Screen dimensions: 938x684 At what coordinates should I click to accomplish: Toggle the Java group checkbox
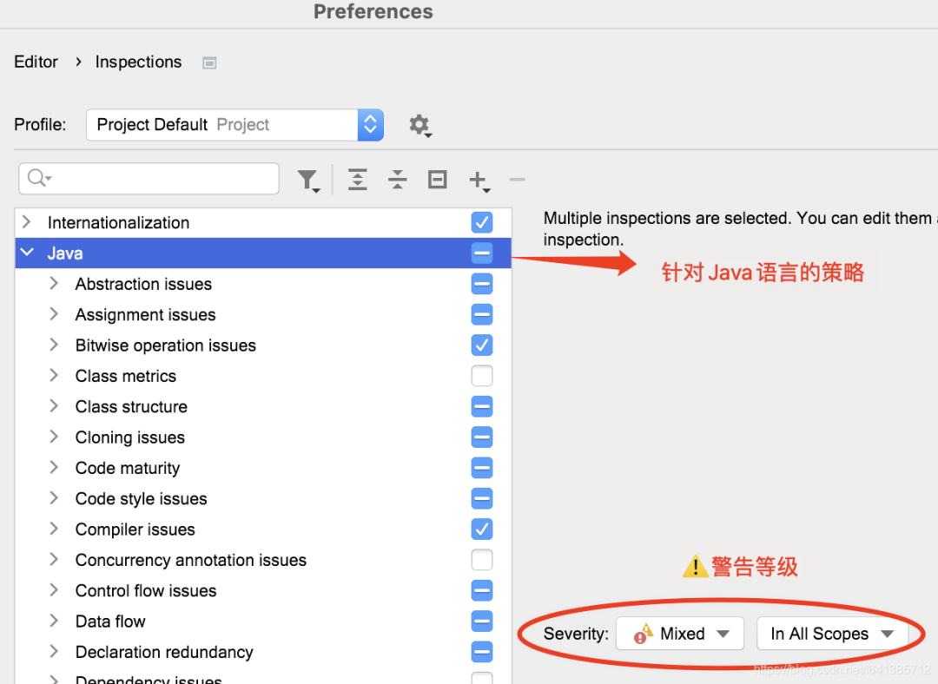click(x=481, y=253)
